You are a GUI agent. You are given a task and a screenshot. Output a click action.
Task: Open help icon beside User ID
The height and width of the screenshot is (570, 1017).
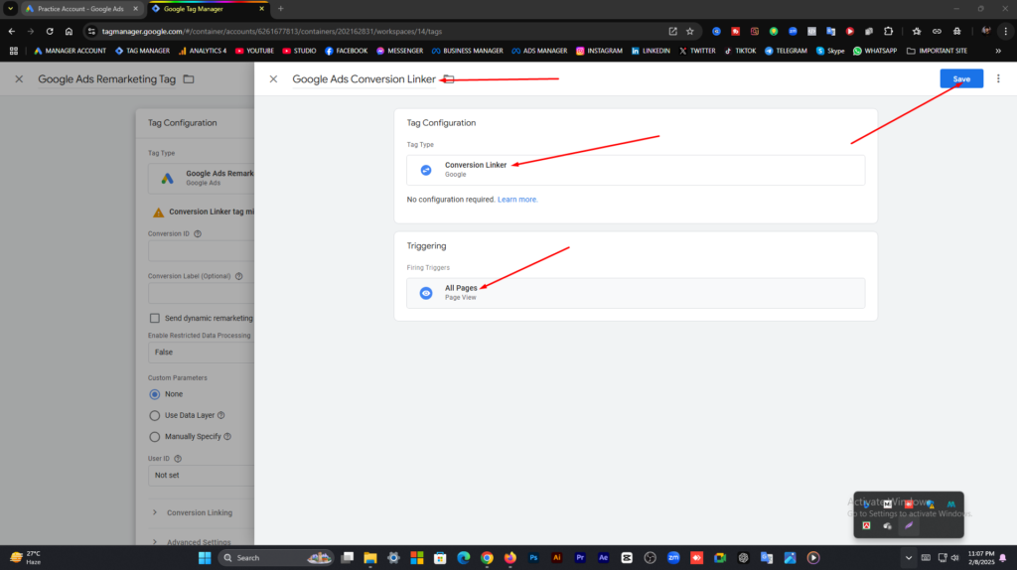pyautogui.click(x=178, y=459)
